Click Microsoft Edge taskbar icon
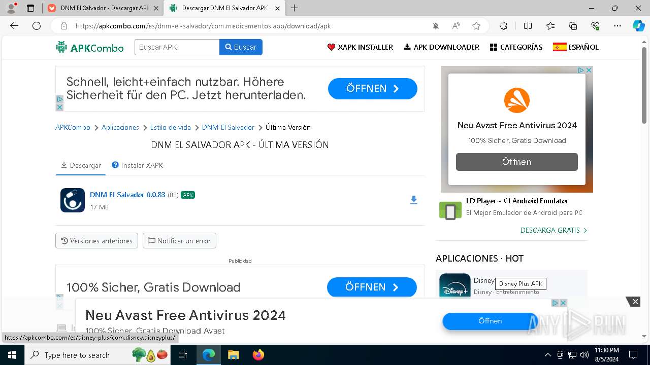 coord(209,355)
